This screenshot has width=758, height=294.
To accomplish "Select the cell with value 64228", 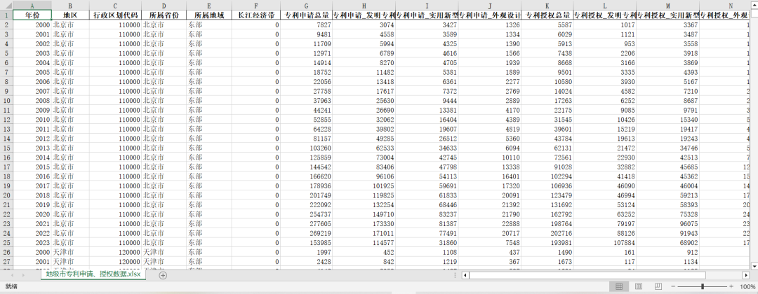I will point(307,129).
